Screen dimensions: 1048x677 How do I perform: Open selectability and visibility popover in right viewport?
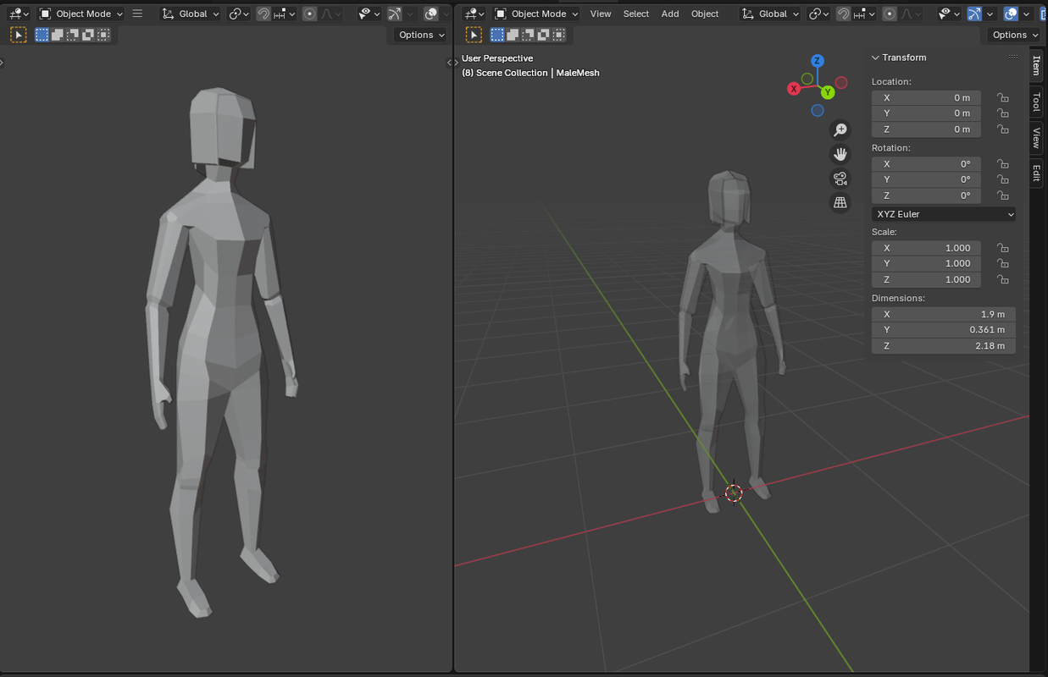click(949, 14)
